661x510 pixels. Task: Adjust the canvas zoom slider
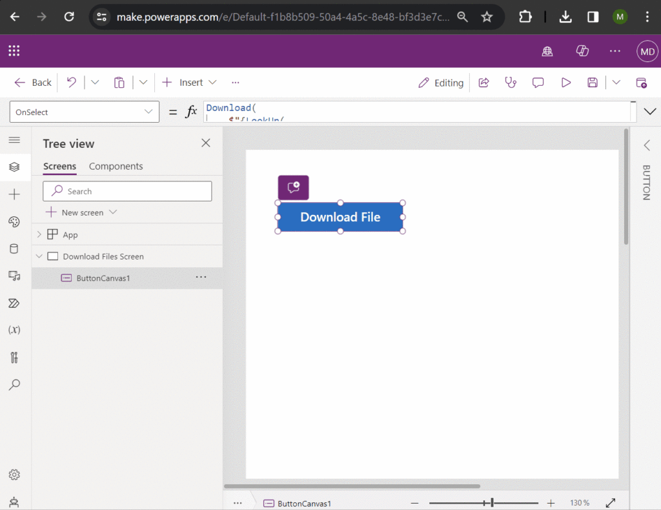pyautogui.click(x=492, y=502)
